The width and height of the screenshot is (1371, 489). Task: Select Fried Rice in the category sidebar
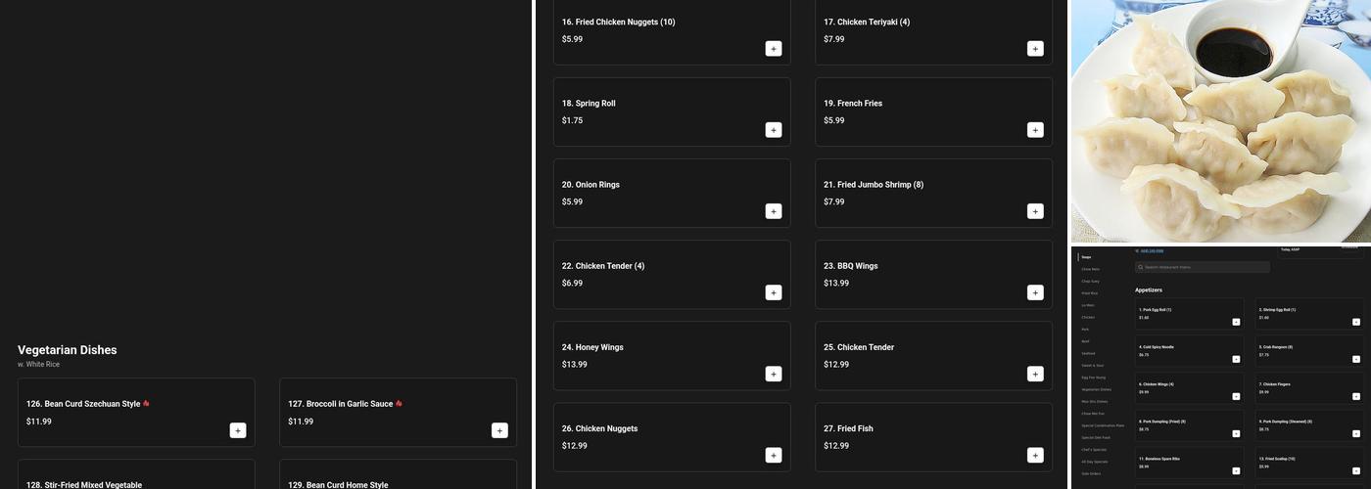(x=1089, y=293)
